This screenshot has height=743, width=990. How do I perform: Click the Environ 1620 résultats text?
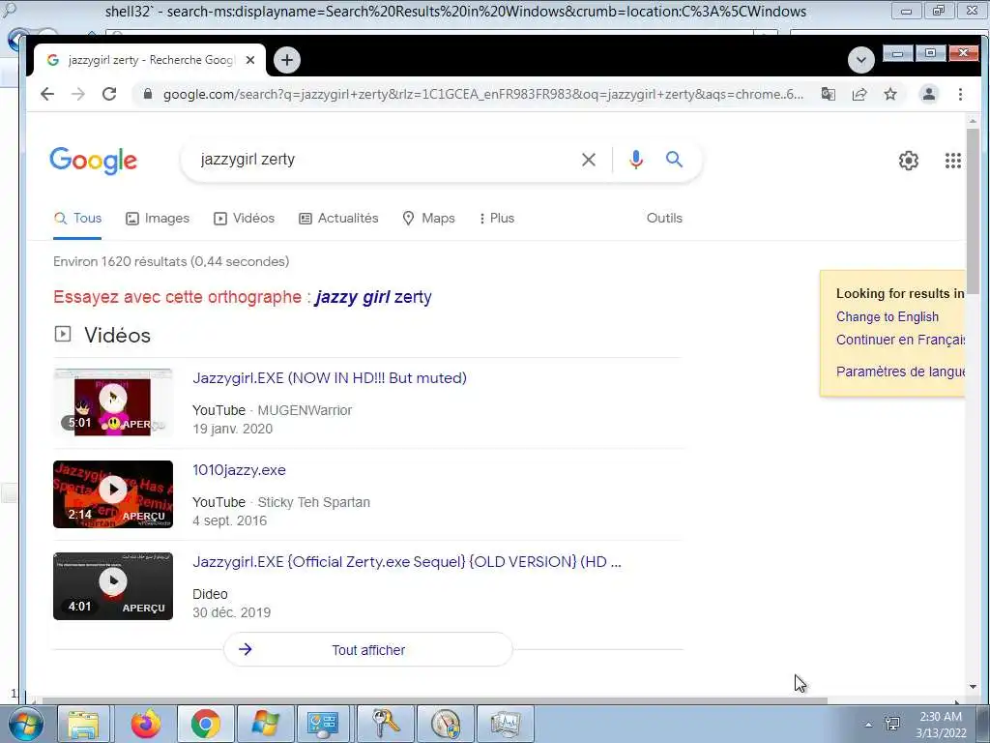coord(171,261)
